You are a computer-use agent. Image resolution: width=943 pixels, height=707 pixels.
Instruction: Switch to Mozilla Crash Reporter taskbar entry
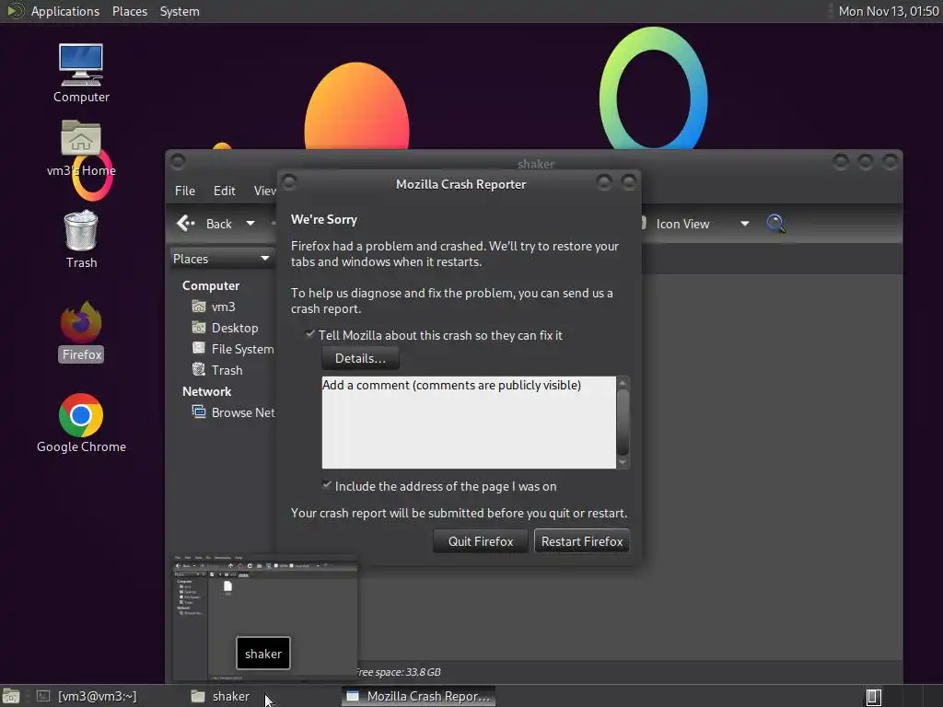[x=419, y=696]
